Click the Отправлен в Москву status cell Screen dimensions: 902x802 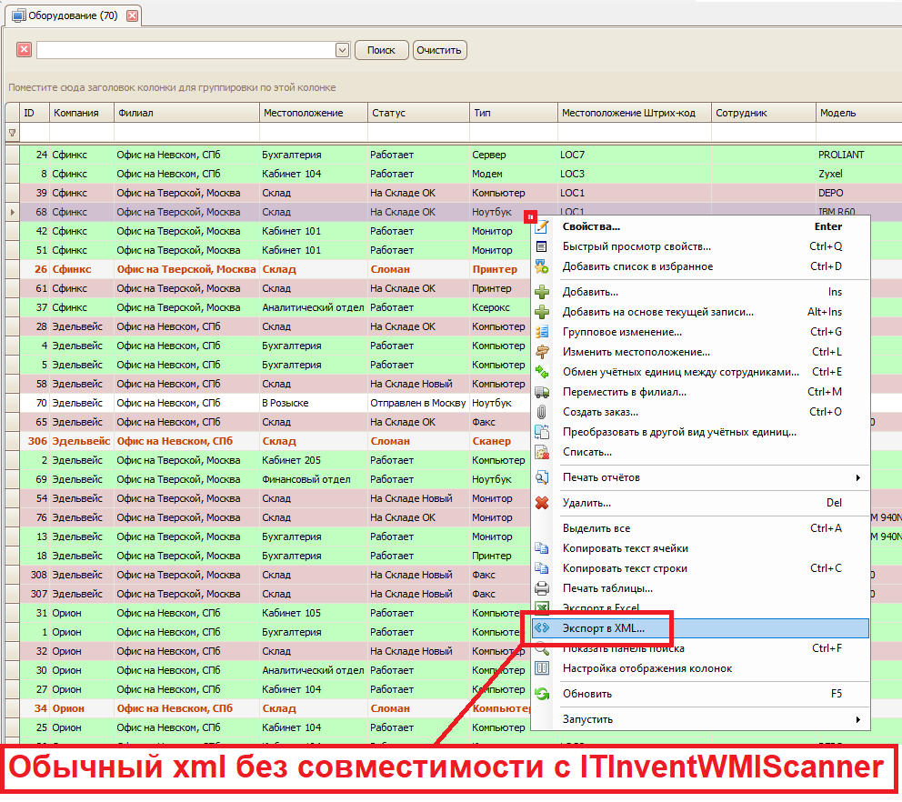click(417, 404)
